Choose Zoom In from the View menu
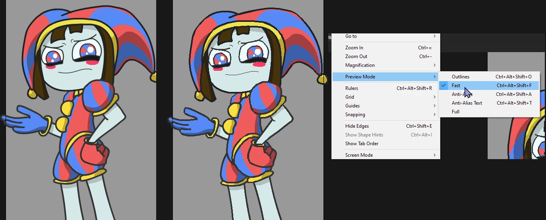This screenshot has height=220, width=546. point(386,48)
